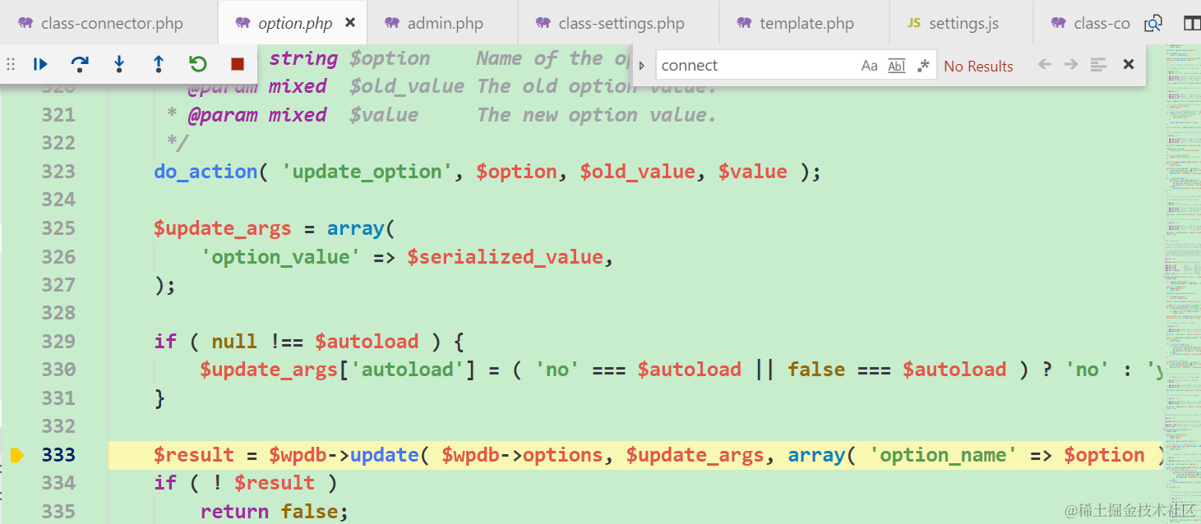1201x524 pixels.
Task: Stop debugging with the red square
Action: click(x=238, y=64)
